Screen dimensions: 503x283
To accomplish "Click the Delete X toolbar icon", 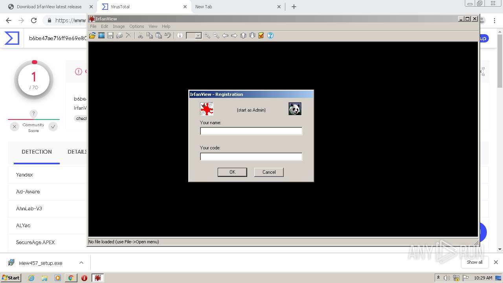I will pos(128,35).
